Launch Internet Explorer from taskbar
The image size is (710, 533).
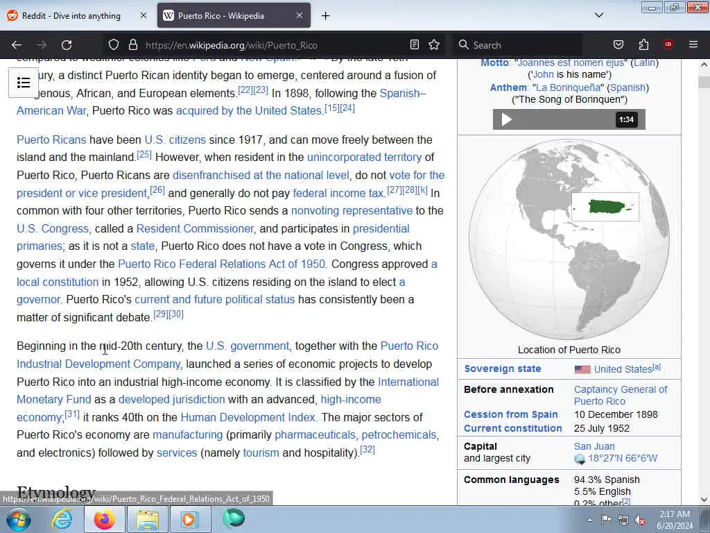(62, 519)
